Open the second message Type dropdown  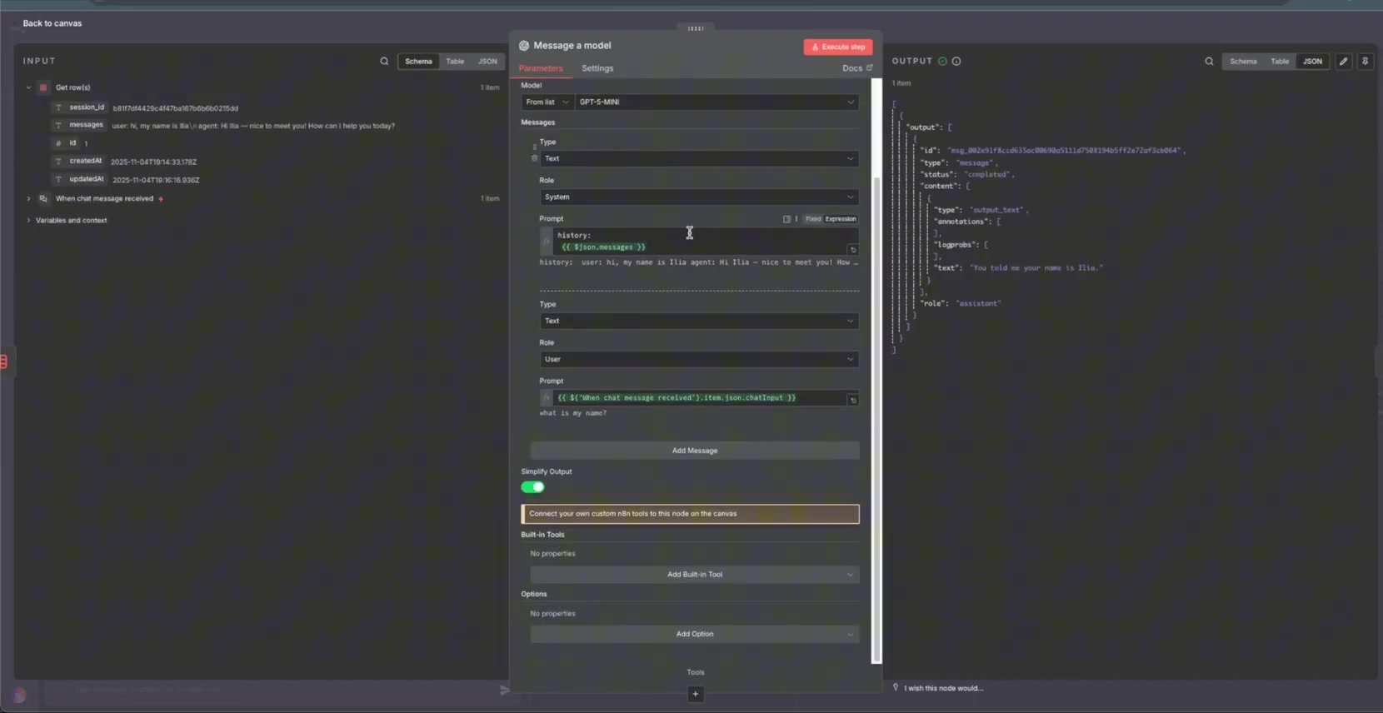point(699,322)
